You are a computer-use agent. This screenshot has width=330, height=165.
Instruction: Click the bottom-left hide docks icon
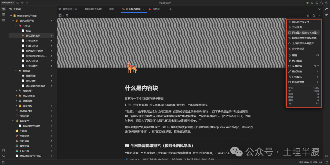click(3, 162)
